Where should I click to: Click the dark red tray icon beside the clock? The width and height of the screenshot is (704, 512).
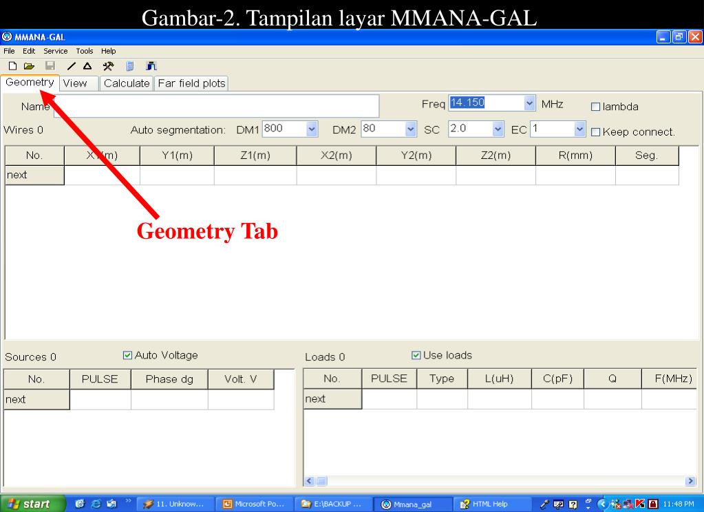(x=653, y=504)
